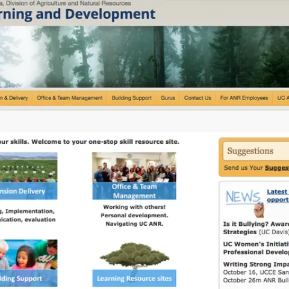Open the Building Support nav item

click(x=131, y=98)
